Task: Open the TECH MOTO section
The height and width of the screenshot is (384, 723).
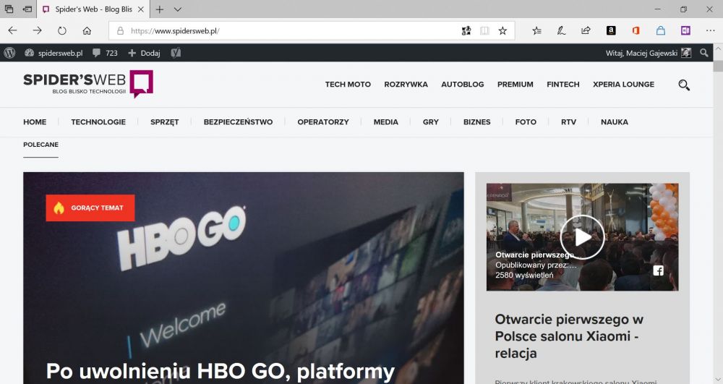Action: point(348,85)
